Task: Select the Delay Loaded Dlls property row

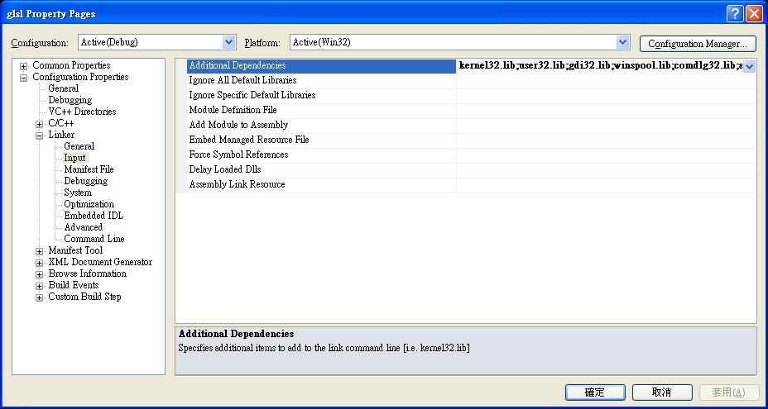Action: 225,169
